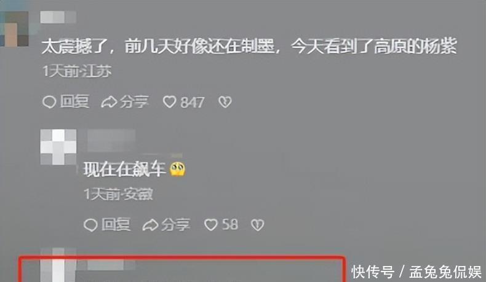Screen dimensions: 486x282
Task: Click the pleading face emoji after 飙车
Action: tap(178, 170)
